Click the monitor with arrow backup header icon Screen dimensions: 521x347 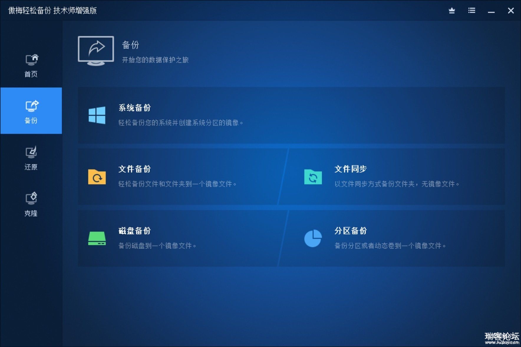click(x=96, y=51)
